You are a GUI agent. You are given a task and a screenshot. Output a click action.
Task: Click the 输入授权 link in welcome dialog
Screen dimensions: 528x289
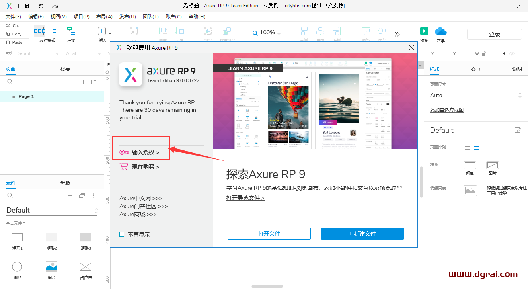144,152
